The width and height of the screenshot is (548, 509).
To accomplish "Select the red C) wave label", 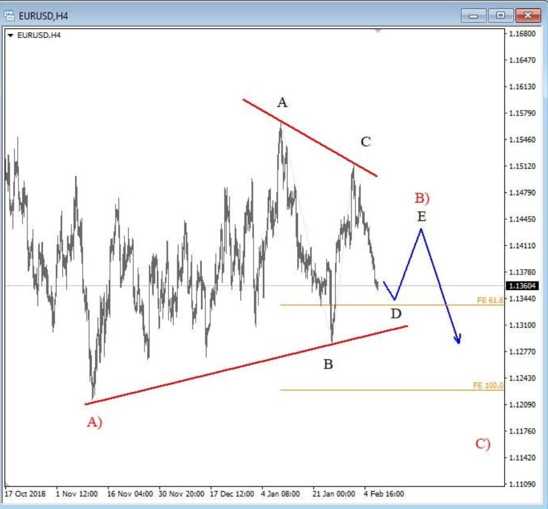I will point(483,444).
